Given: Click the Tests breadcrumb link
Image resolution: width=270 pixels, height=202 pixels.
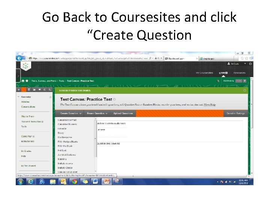Looking at the screenshot, I should pyautogui.click(x=61, y=81).
